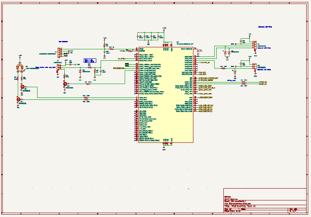Click the lower-right LED strip connector symbol
This screenshot has width=311, height=217.
click(254, 66)
